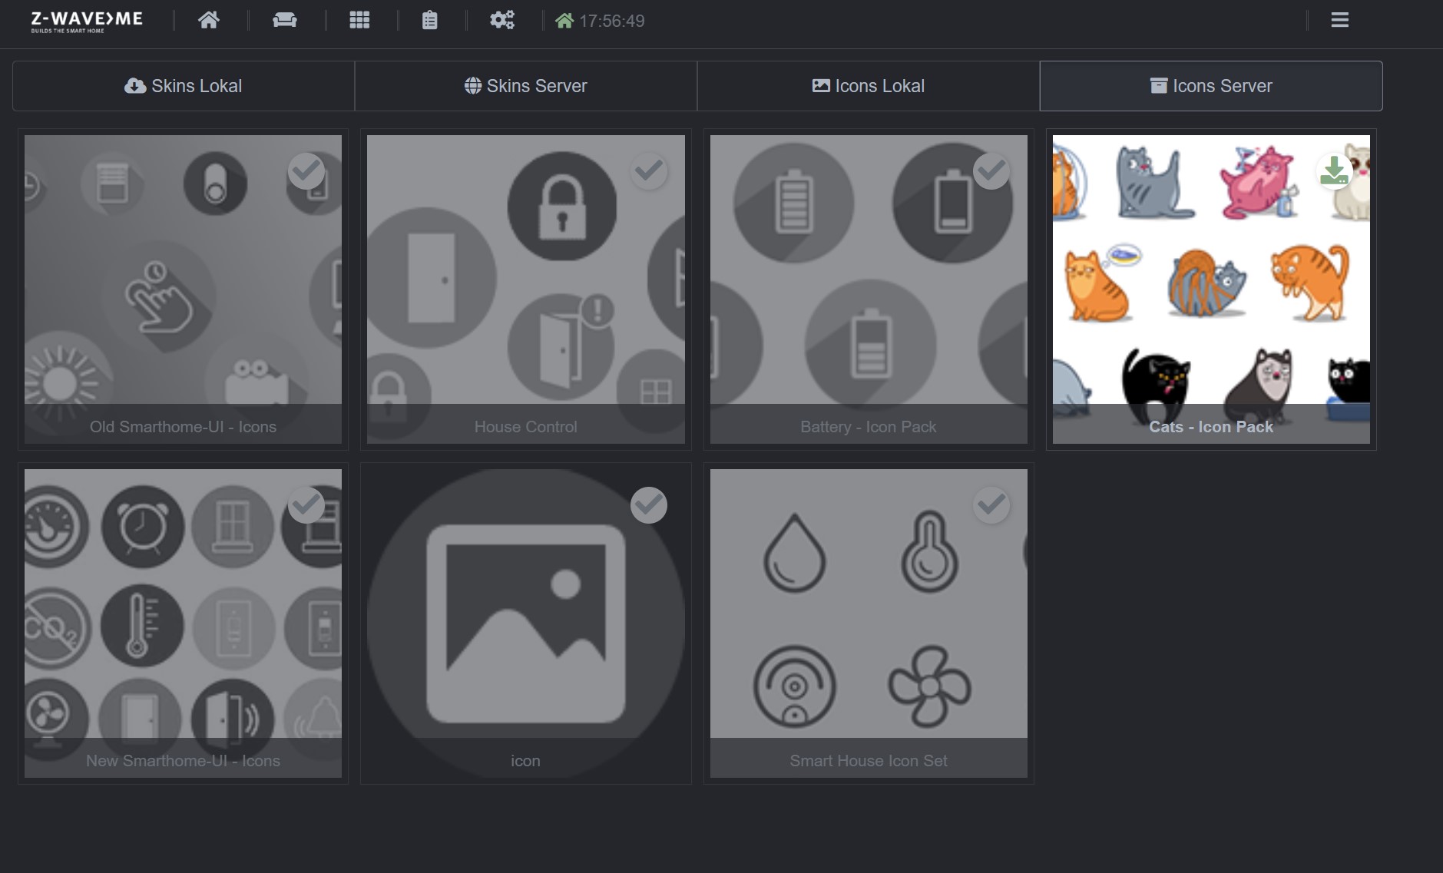Open the rooms sofa icon
The height and width of the screenshot is (873, 1443).
tap(285, 20)
